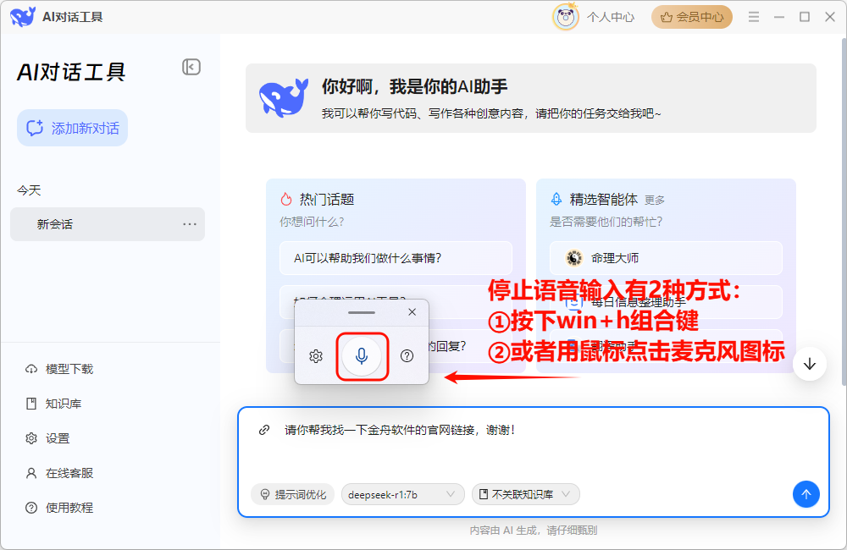Screen dimensions: 847x550
Task: Close the voice typing popup
Action: (412, 312)
